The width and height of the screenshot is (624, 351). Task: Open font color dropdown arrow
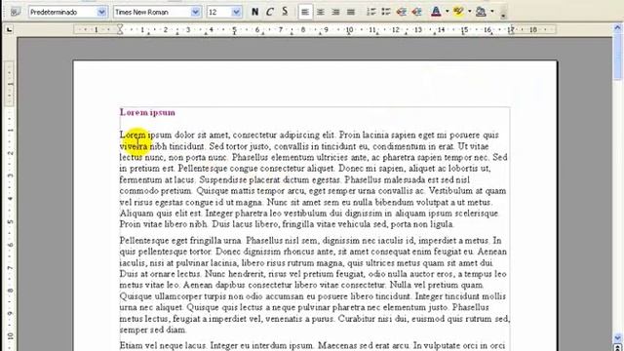pyautogui.click(x=447, y=12)
